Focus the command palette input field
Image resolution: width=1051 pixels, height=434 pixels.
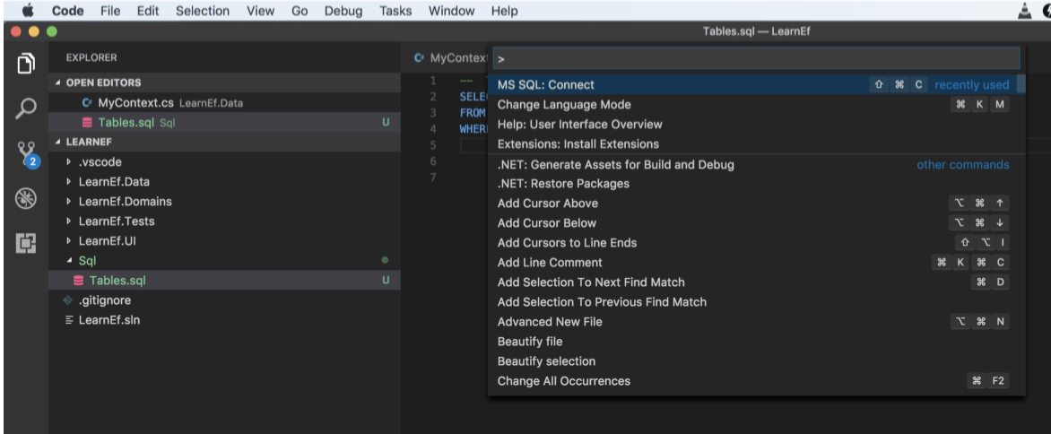tap(757, 58)
